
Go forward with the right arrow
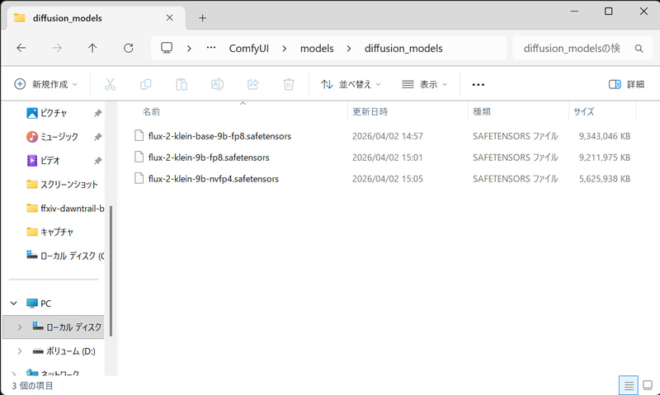(57, 49)
